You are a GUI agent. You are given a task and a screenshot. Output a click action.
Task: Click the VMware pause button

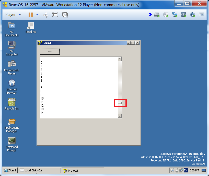pyautogui.click(x=31, y=15)
